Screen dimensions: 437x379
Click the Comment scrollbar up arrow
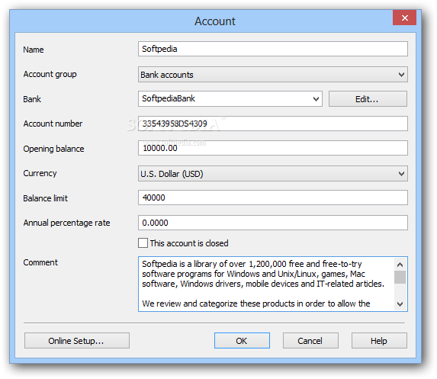pos(400,265)
